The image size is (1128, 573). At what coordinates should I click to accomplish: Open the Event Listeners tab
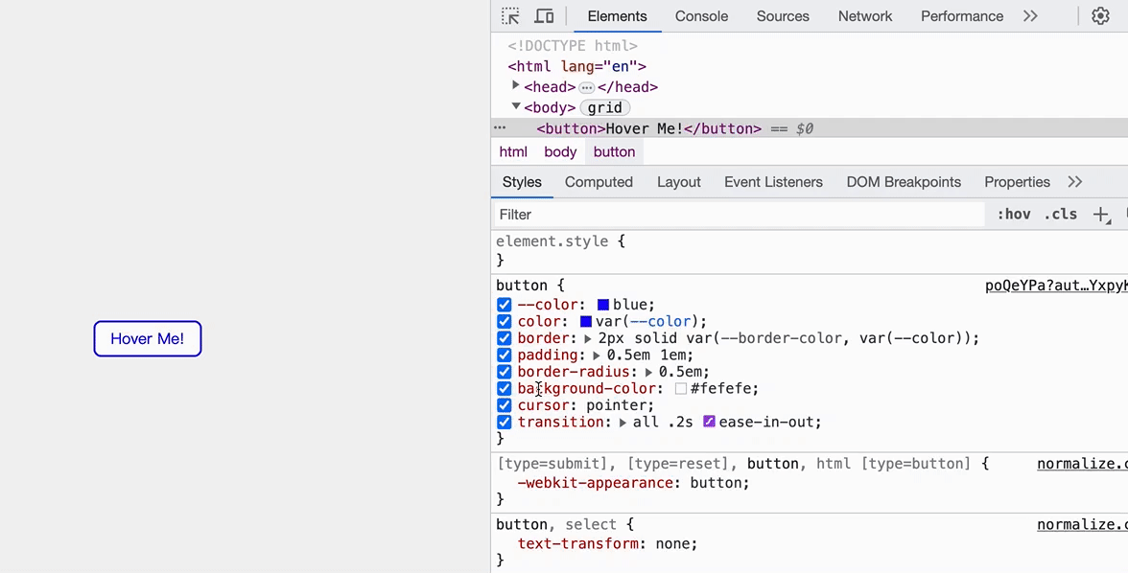pos(773,182)
